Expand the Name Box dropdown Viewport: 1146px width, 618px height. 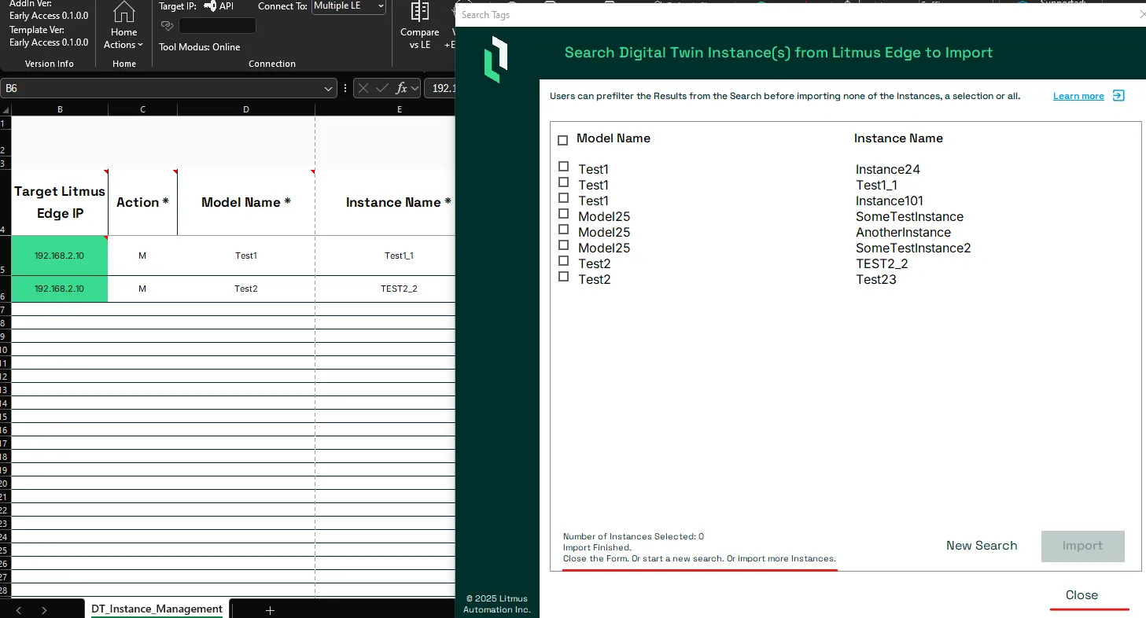click(327, 89)
